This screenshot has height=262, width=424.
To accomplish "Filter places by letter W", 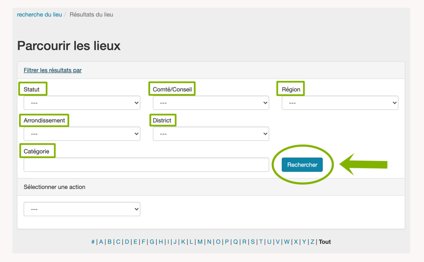I will [x=287, y=242].
